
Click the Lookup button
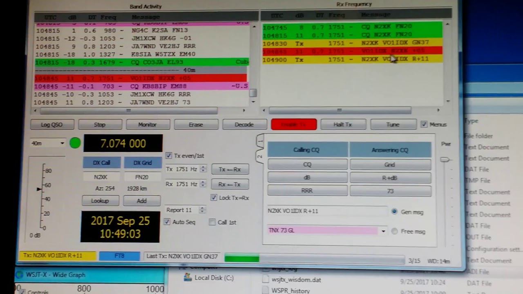pos(100,200)
